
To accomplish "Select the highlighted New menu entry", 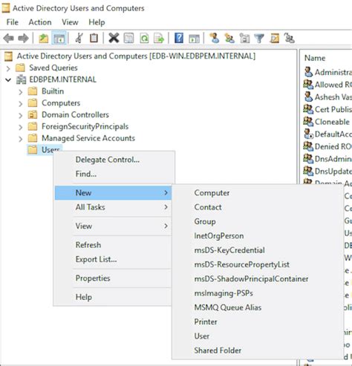I will click(113, 193).
